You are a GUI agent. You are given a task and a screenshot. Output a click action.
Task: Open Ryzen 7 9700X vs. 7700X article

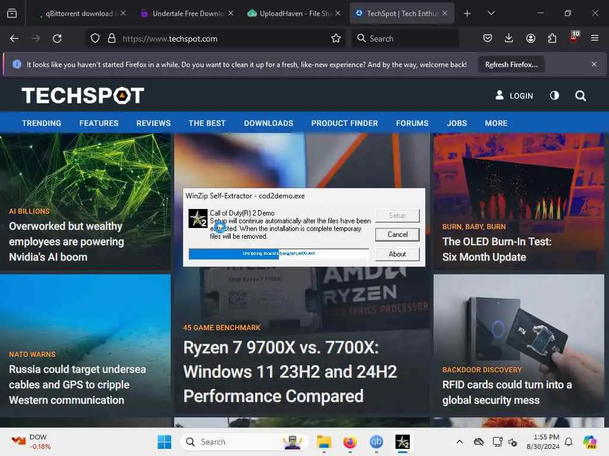[290, 372]
